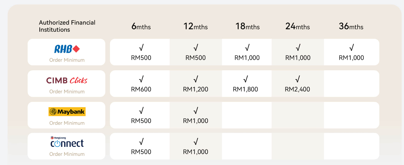Screen dimensions: 404x165
Task: Click the HongLeong Connect logo
Action: (67, 142)
